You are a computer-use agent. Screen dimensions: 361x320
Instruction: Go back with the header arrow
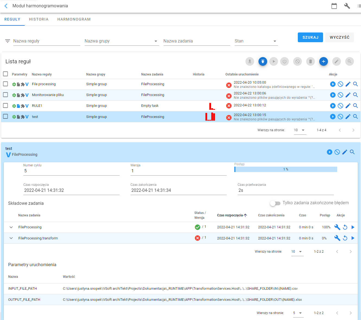[x=6, y=6]
